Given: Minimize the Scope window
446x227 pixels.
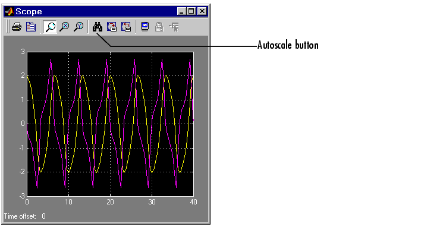Looking at the screenshot, I should click(181, 11).
